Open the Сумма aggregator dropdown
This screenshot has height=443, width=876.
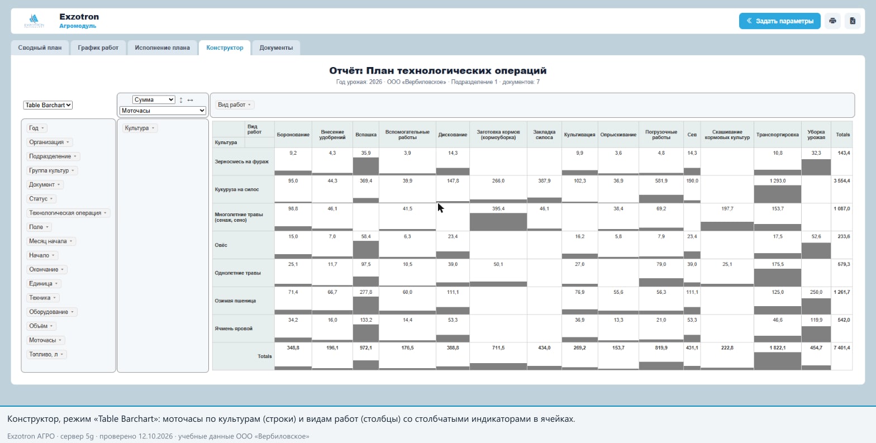click(x=154, y=99)
